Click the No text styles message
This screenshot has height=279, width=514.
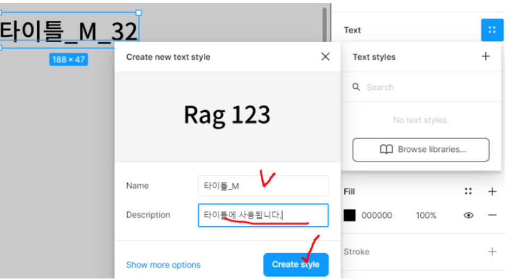421,120
